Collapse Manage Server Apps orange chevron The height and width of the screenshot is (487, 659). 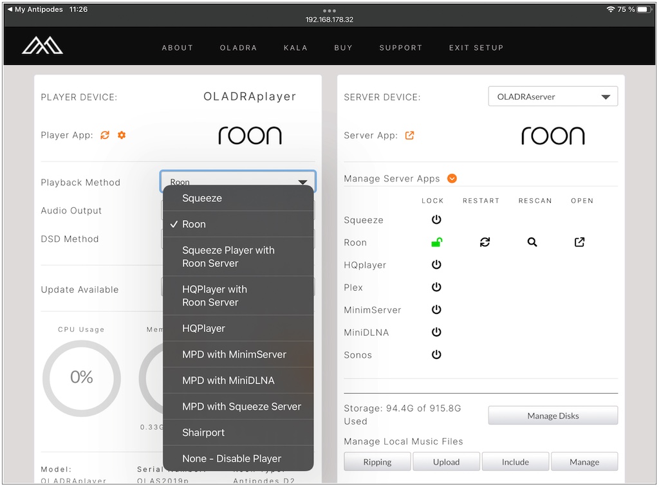(x=452, y=179)
